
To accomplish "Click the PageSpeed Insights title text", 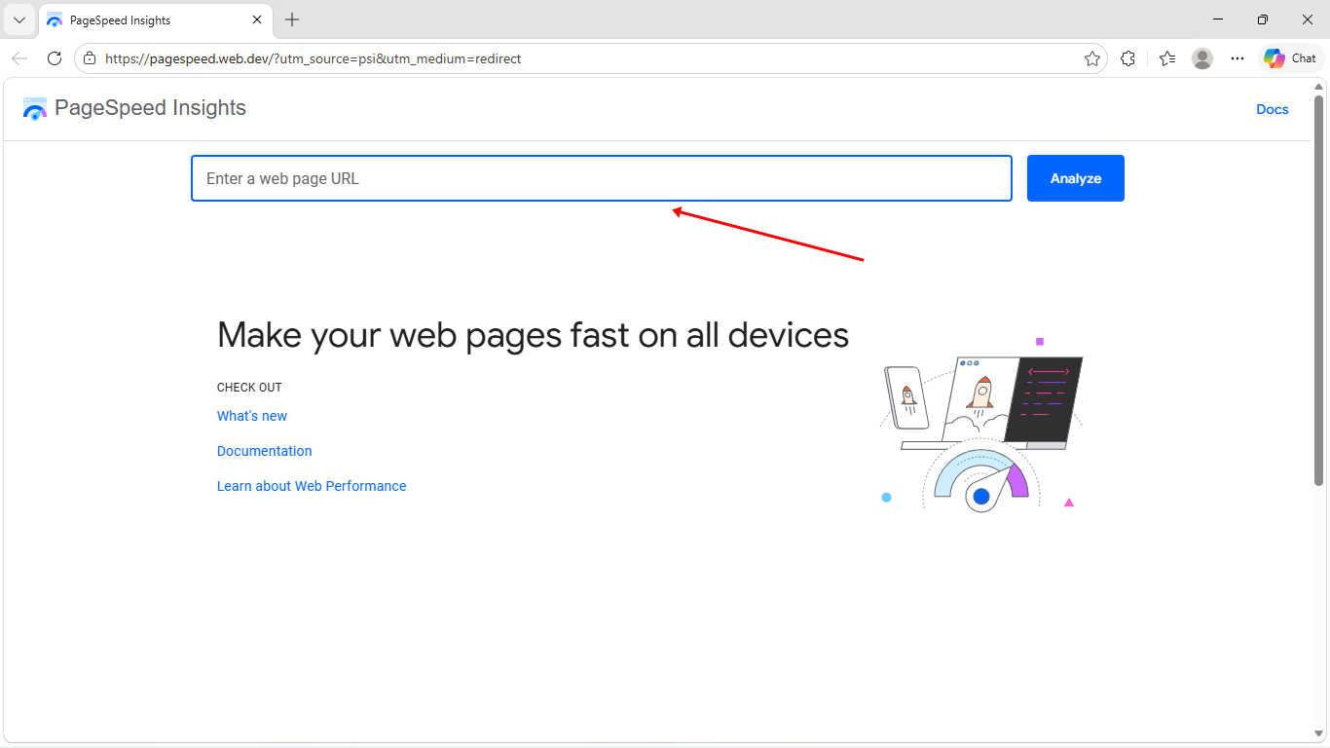I will (150, 108).
